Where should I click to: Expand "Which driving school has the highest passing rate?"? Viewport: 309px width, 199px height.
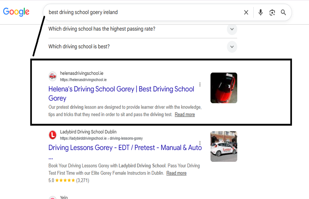[x=143, y=29]
